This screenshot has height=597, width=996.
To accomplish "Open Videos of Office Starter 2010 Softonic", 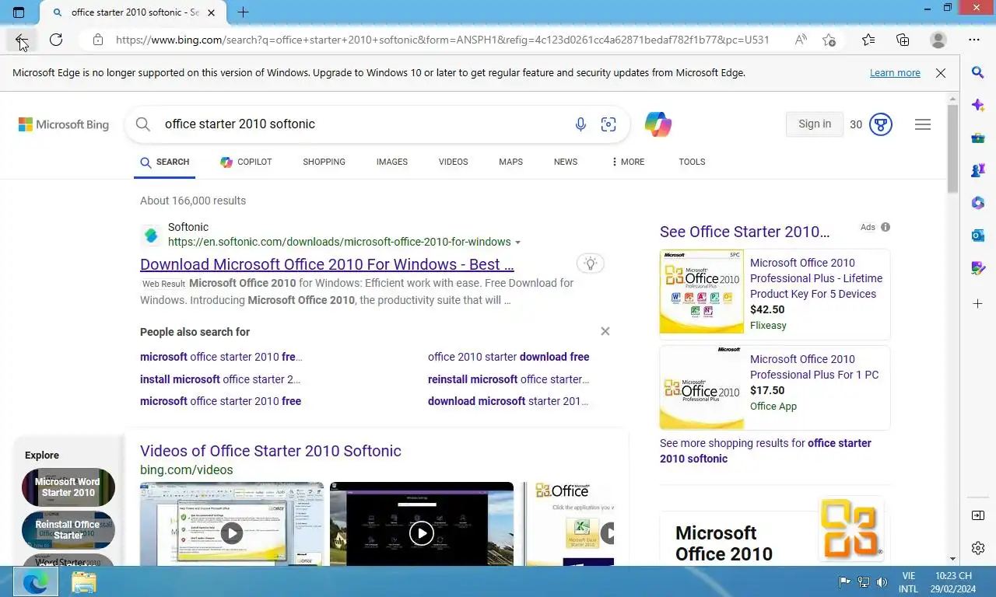I will [271, 451].
